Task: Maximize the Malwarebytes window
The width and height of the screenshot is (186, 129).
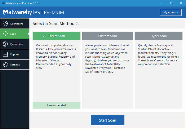Action: coord(171,3)
